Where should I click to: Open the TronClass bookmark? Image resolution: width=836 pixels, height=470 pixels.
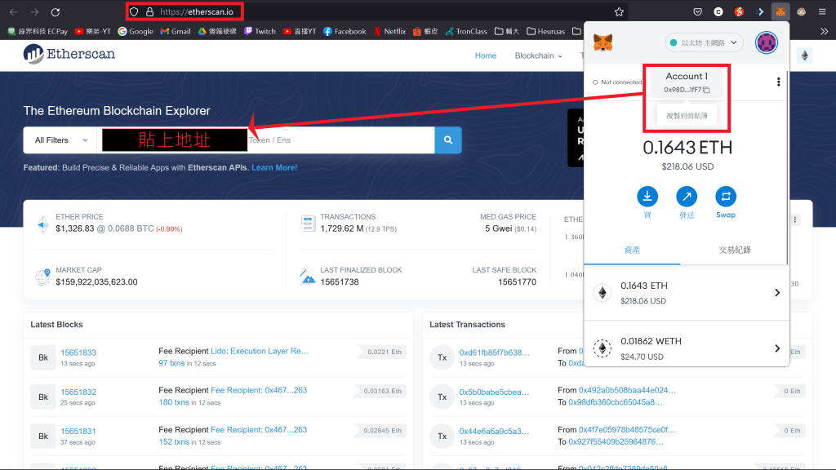tap(466, 32)
